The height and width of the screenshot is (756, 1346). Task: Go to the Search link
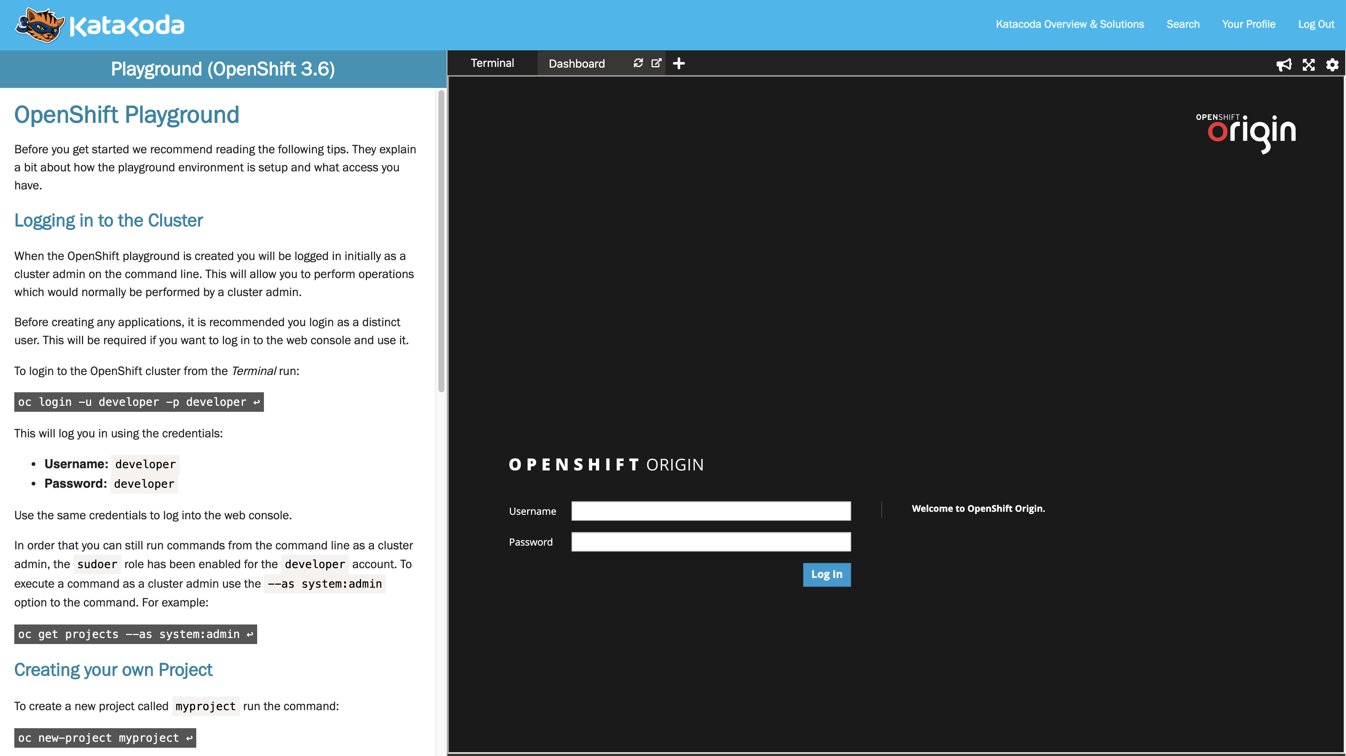[1183, 24]
